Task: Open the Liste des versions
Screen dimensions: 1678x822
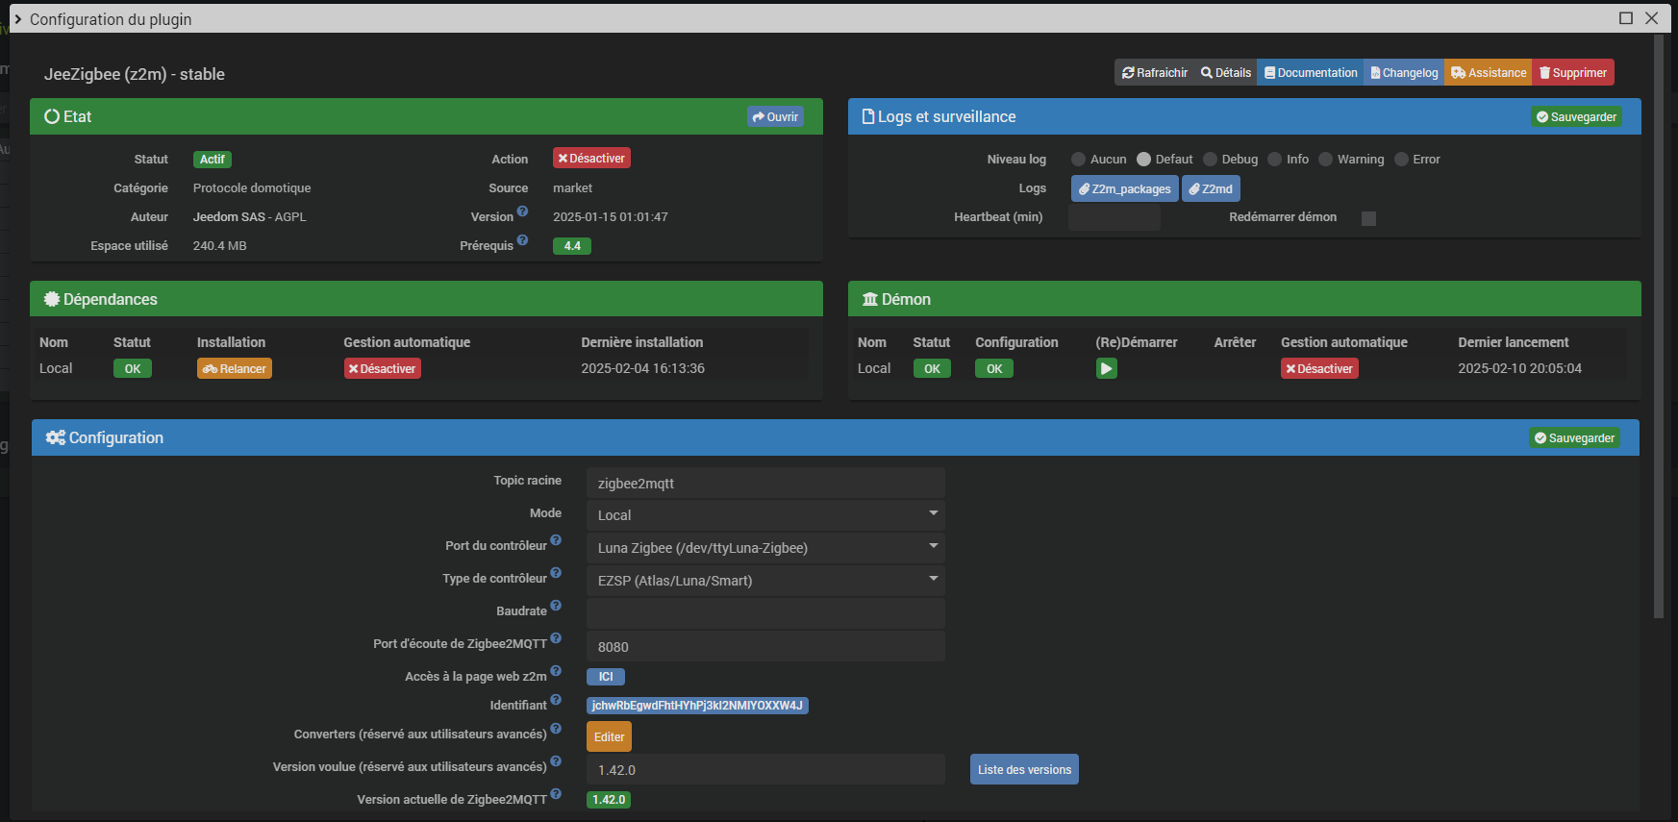Action: click(x=1024, y=770)
